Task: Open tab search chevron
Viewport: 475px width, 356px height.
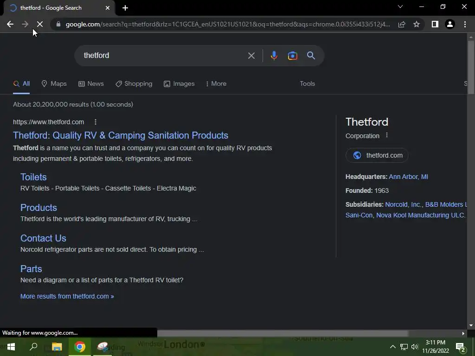Action: pos(400,6)
